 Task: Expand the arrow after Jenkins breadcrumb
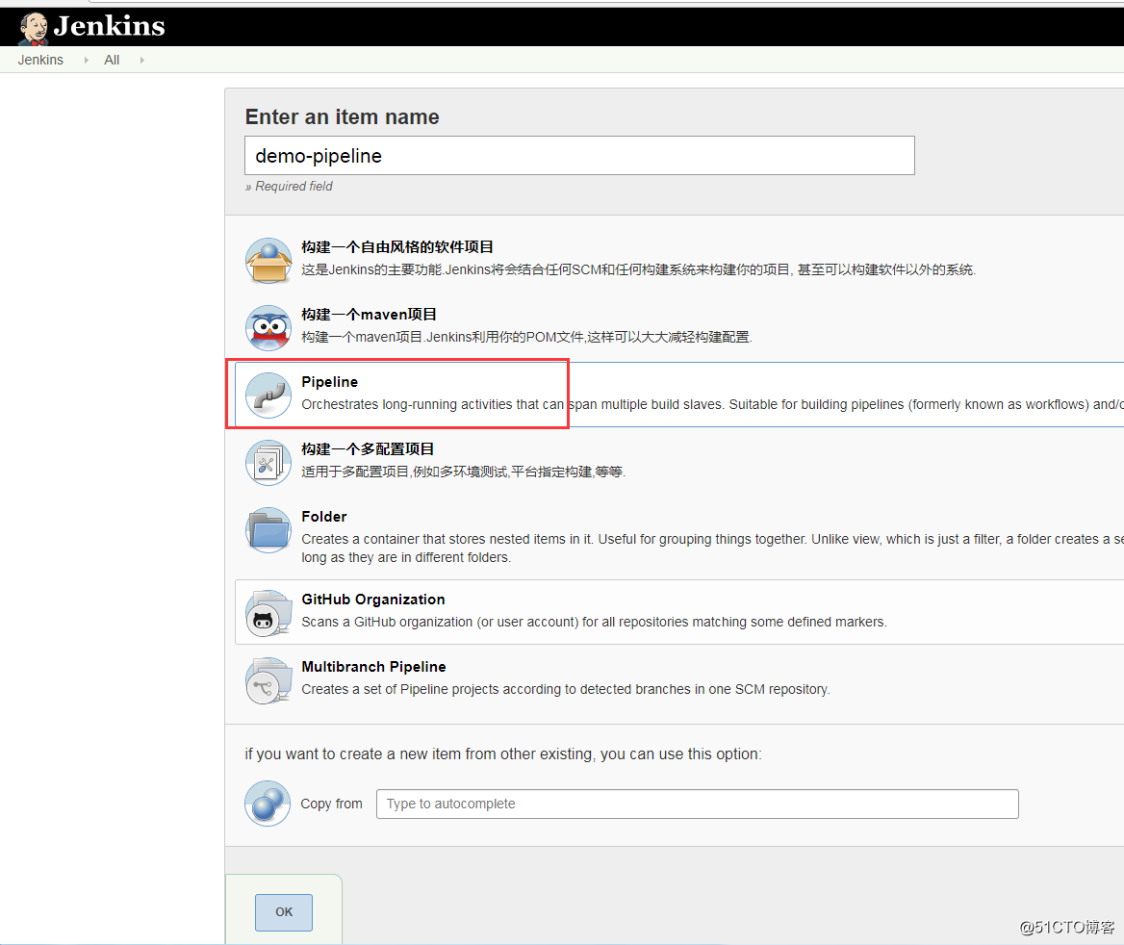(86, 61)
